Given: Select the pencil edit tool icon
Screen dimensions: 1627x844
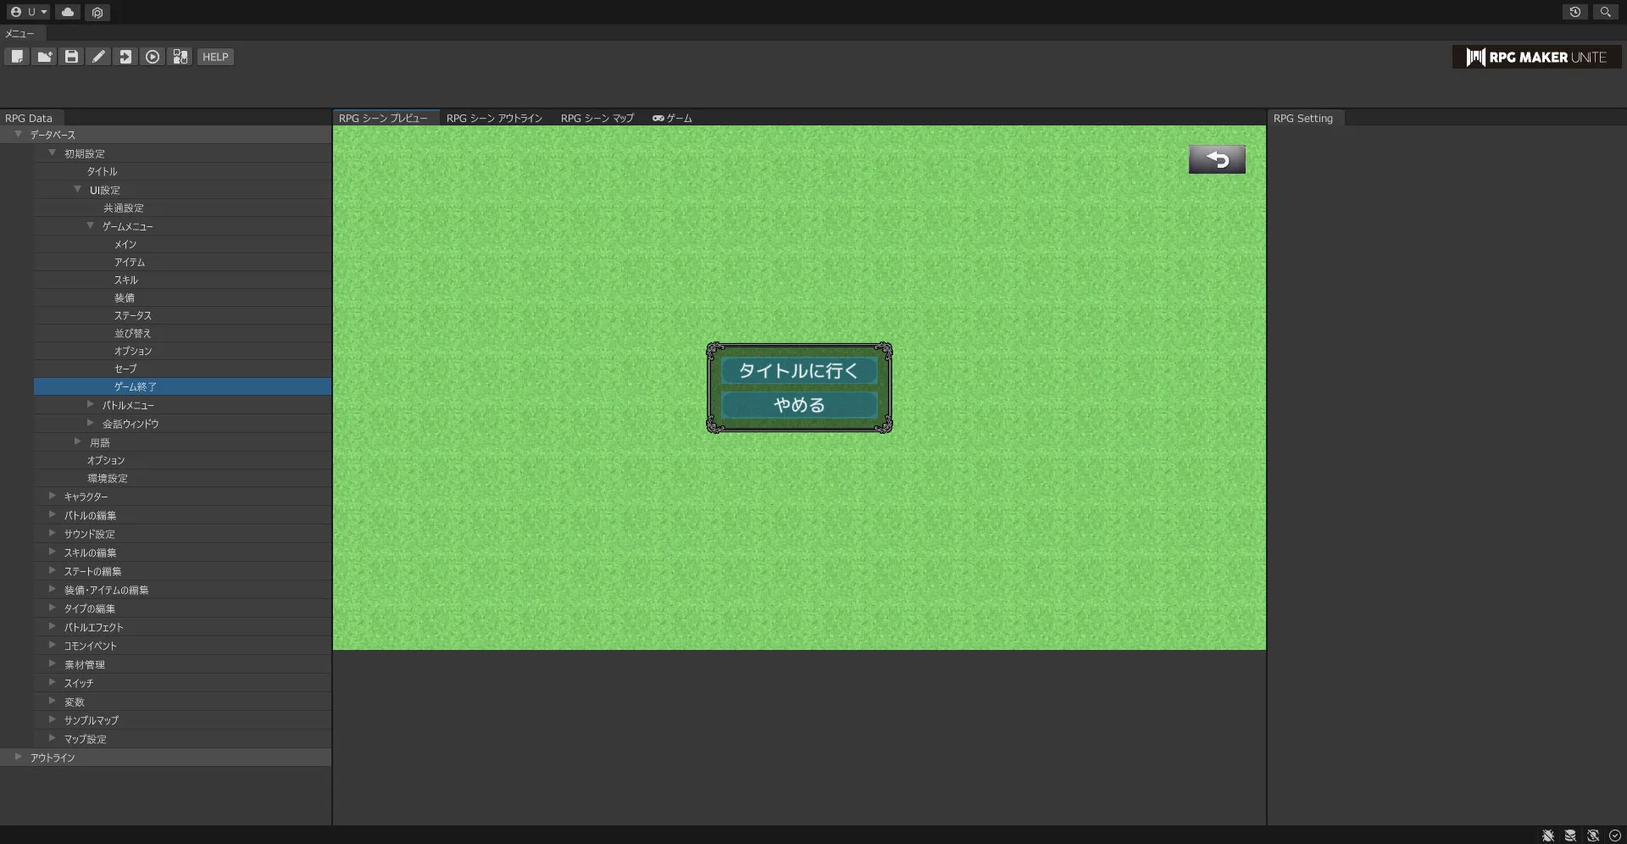Looking at the screenshot, I should point(98,57).
